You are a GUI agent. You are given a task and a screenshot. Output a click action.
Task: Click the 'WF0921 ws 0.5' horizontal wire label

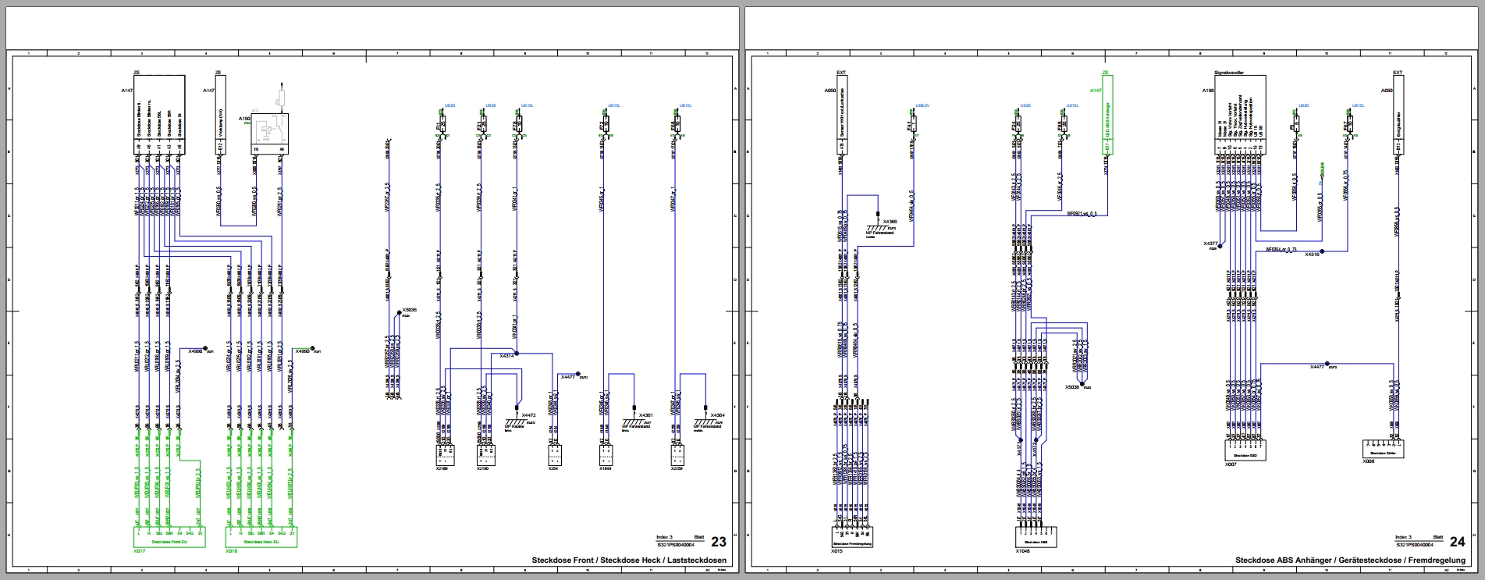tap(1082, 212)
